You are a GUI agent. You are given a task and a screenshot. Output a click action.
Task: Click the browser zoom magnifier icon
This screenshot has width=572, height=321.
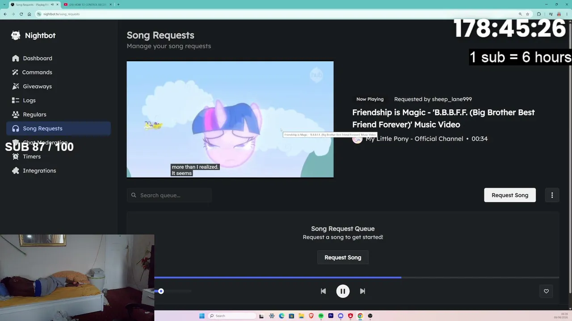[520, 14]
